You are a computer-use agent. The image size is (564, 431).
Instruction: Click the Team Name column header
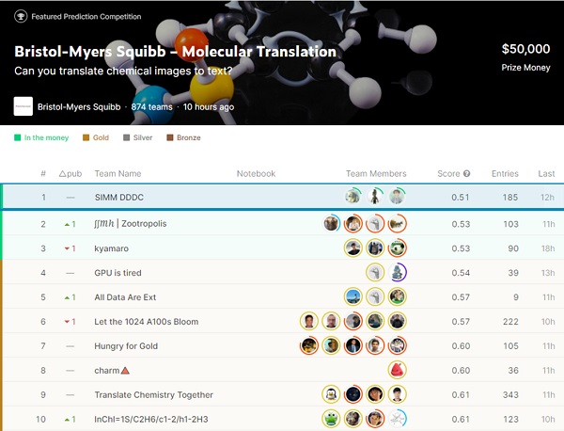(x=117, y=174)
